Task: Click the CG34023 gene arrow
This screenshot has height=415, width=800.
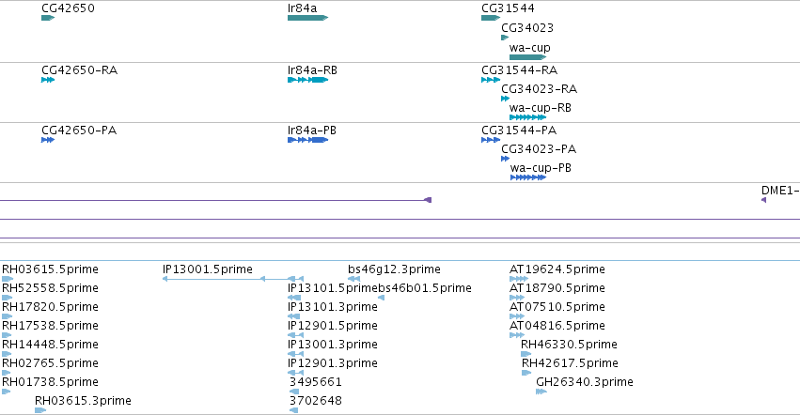Action: click(x=505, y=38)
